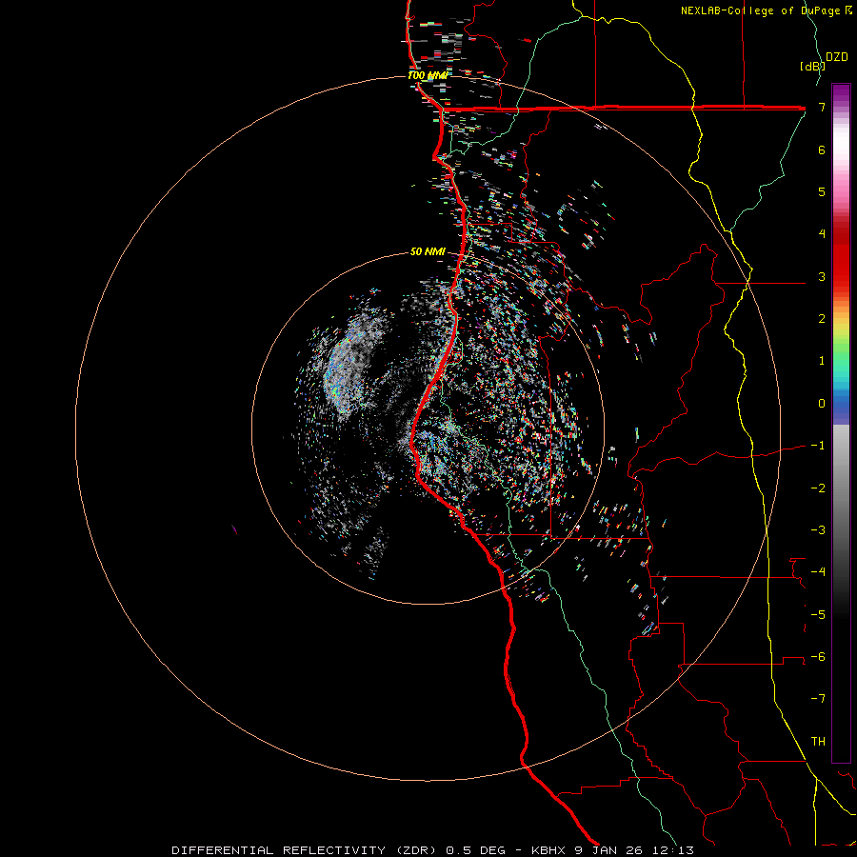The width and height of the screenshot is (857, 857).
Task: Click the -7 value on color scale
Action: tap(818, 699)
